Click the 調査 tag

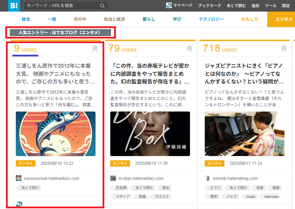[141, 196]
